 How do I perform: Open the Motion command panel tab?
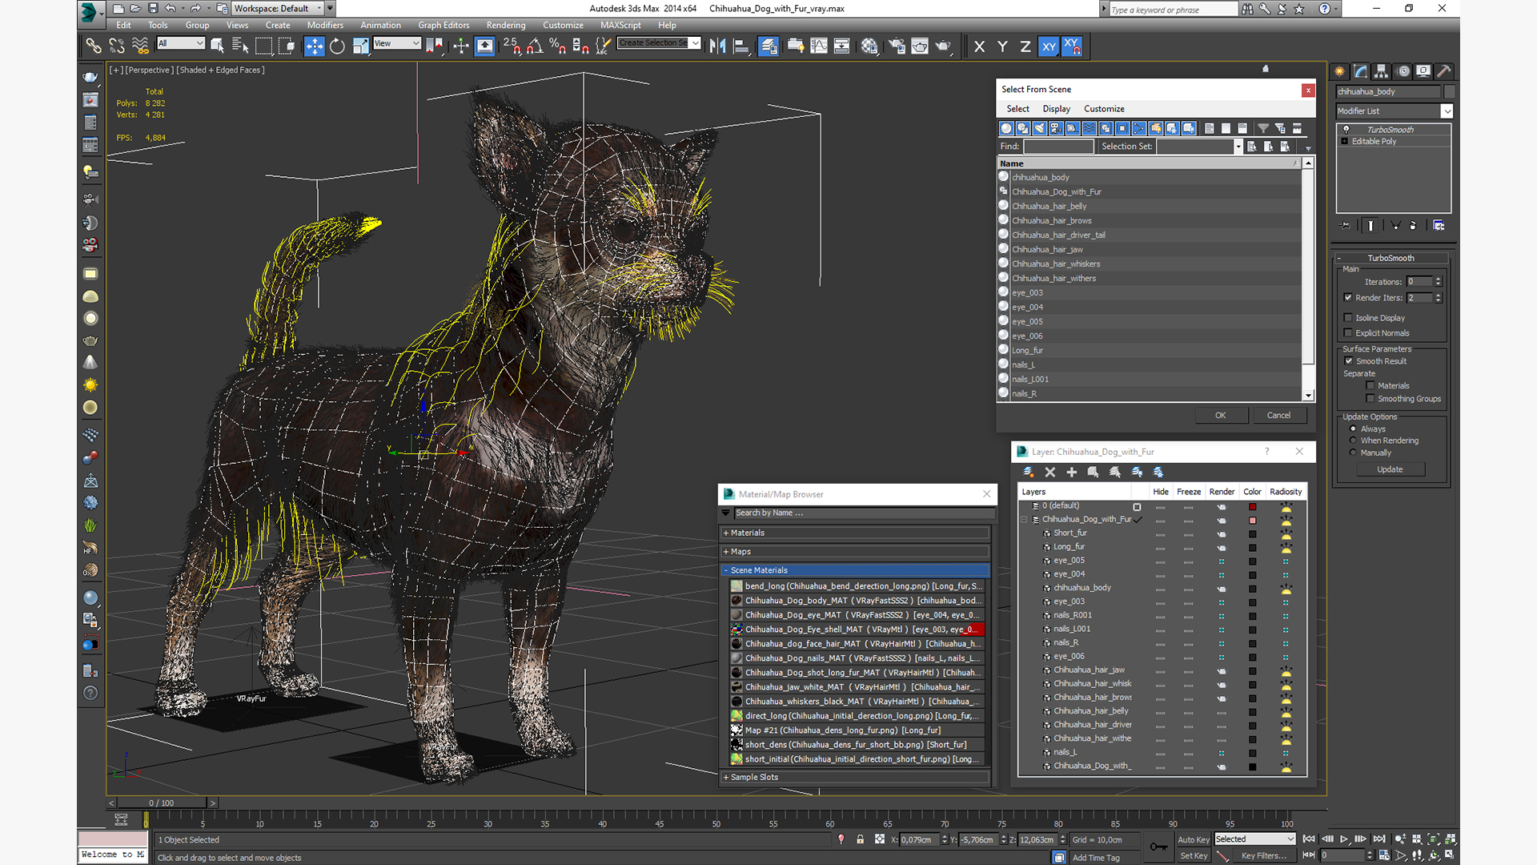pyautogui.click(x=1403, y=71)
